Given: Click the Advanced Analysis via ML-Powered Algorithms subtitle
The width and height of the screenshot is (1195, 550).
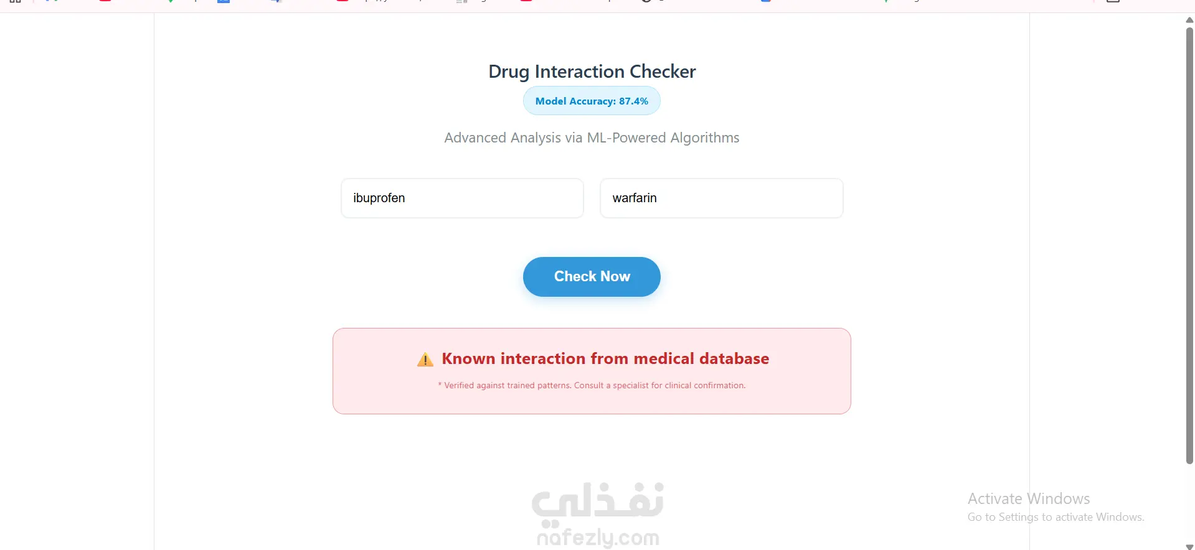Looking at the screenshot, I should point(592,137).
